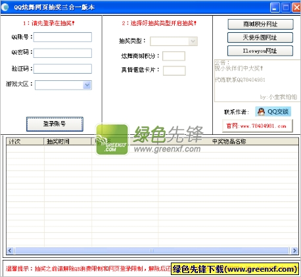Click the '1：请先登录在抽奖' heading

coord(49,23)
